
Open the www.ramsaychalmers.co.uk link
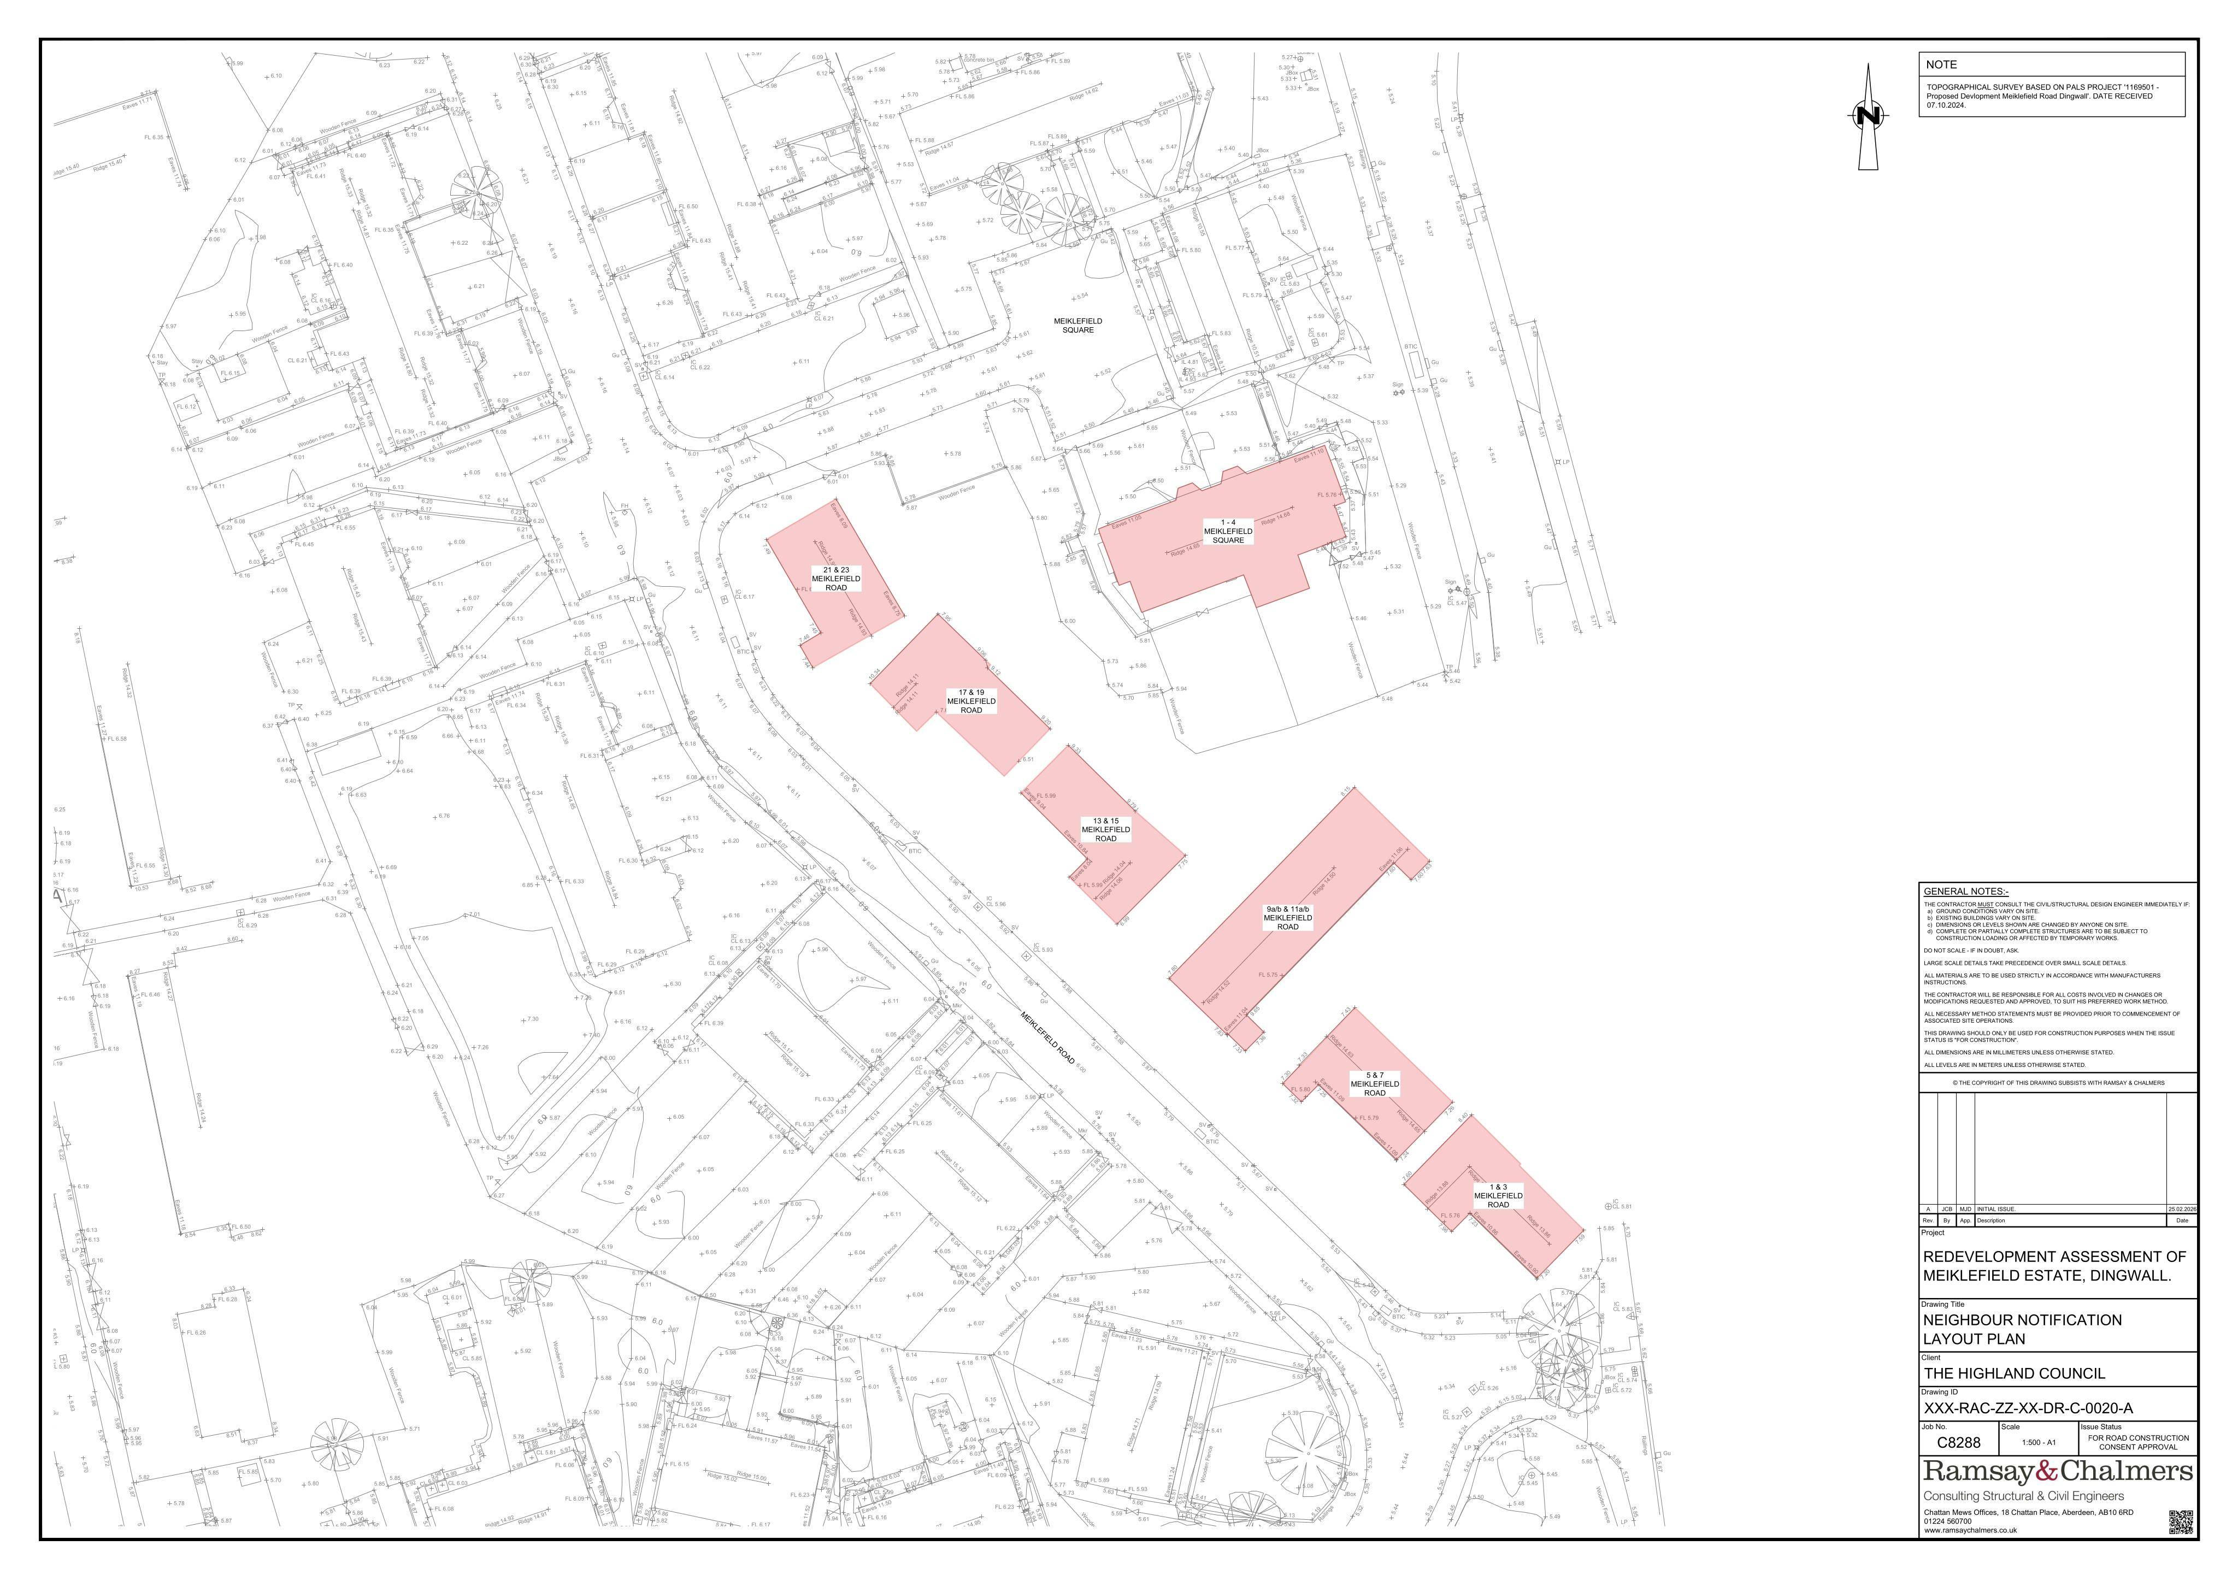[x=1970, y=1530]
